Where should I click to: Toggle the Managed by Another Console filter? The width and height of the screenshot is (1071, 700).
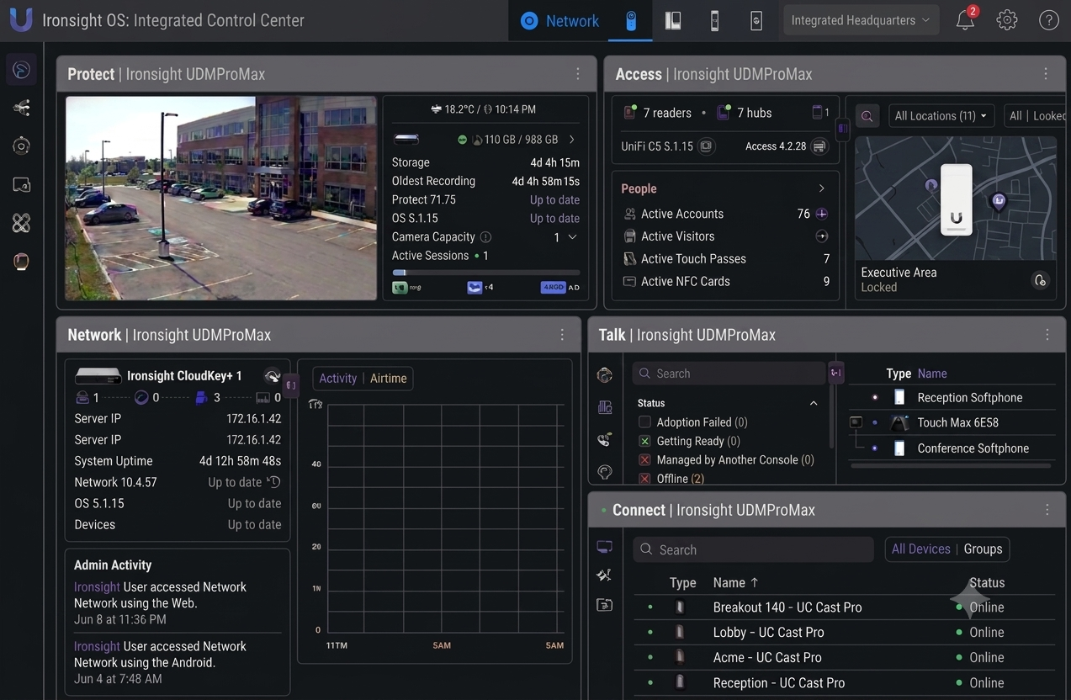tap(644, 460)
